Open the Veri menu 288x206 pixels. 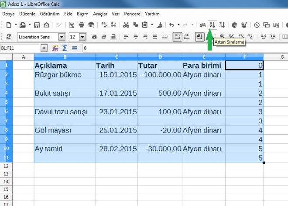click(116, 14)
